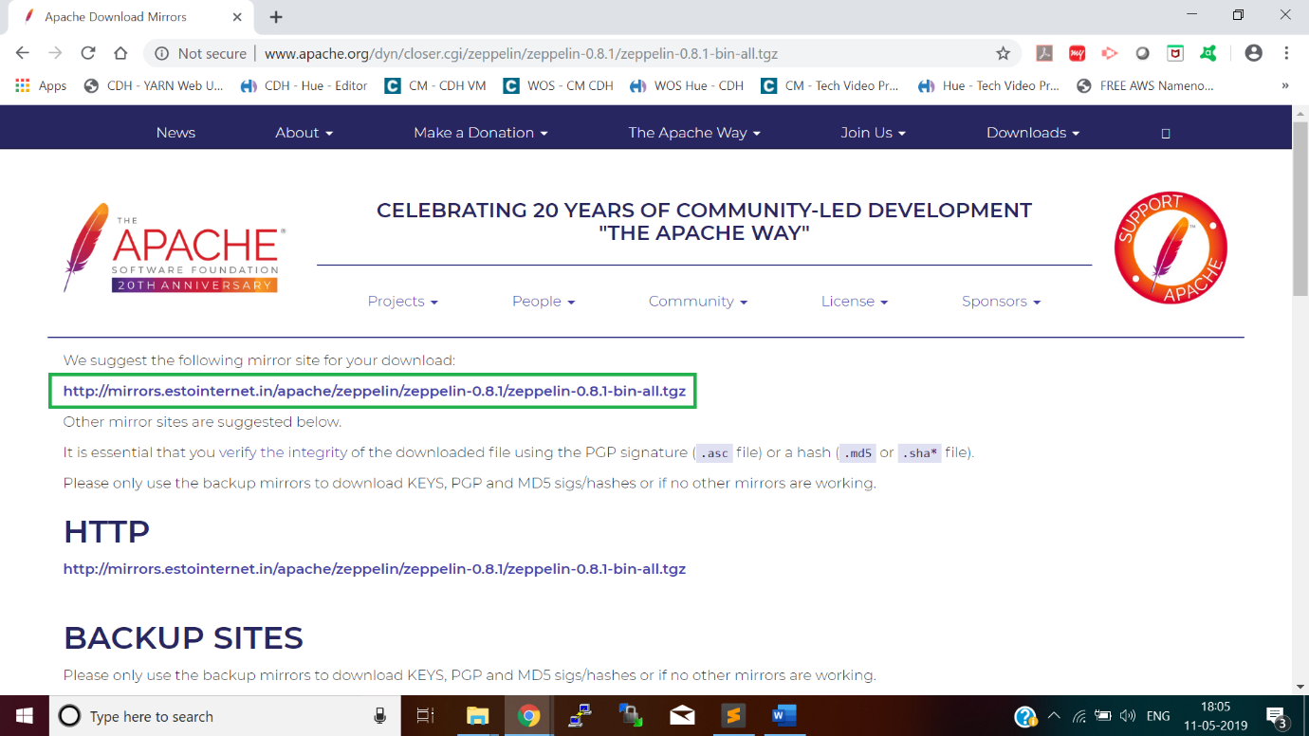The image size is (1309, 736).
Task: Open the WOS - CM CDH bookmark
Action: coord(559,85)
